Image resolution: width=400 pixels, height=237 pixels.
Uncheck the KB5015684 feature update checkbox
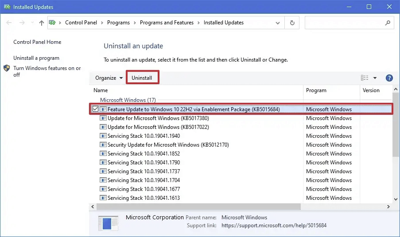pyautogui.click(x=95, y=109)
